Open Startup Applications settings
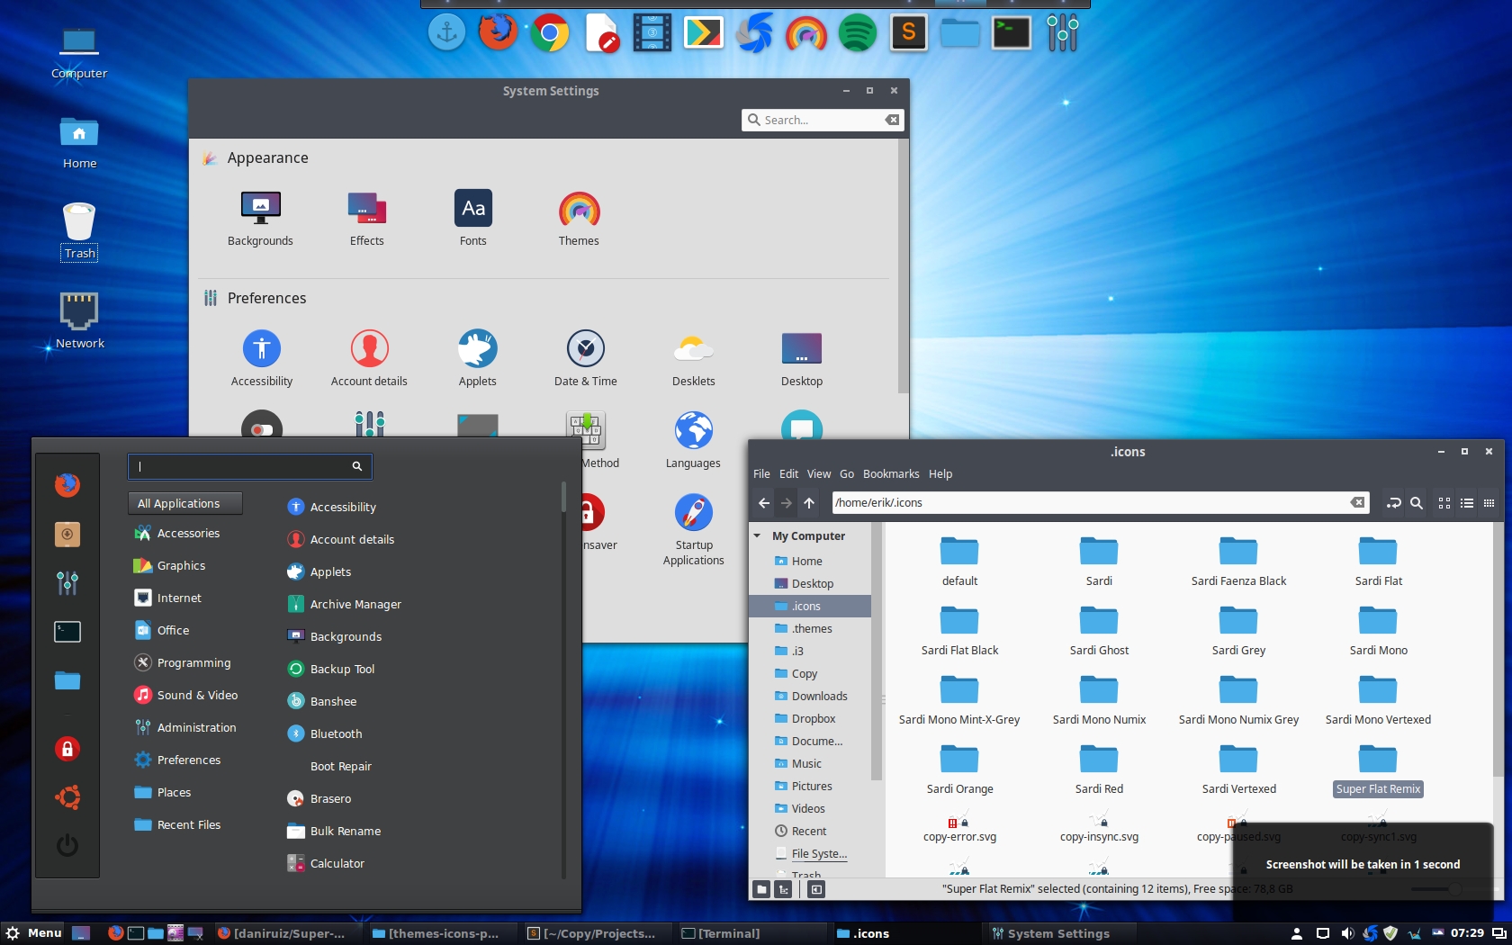This screenshot has height=945, width=1512. tap(693, 529)
